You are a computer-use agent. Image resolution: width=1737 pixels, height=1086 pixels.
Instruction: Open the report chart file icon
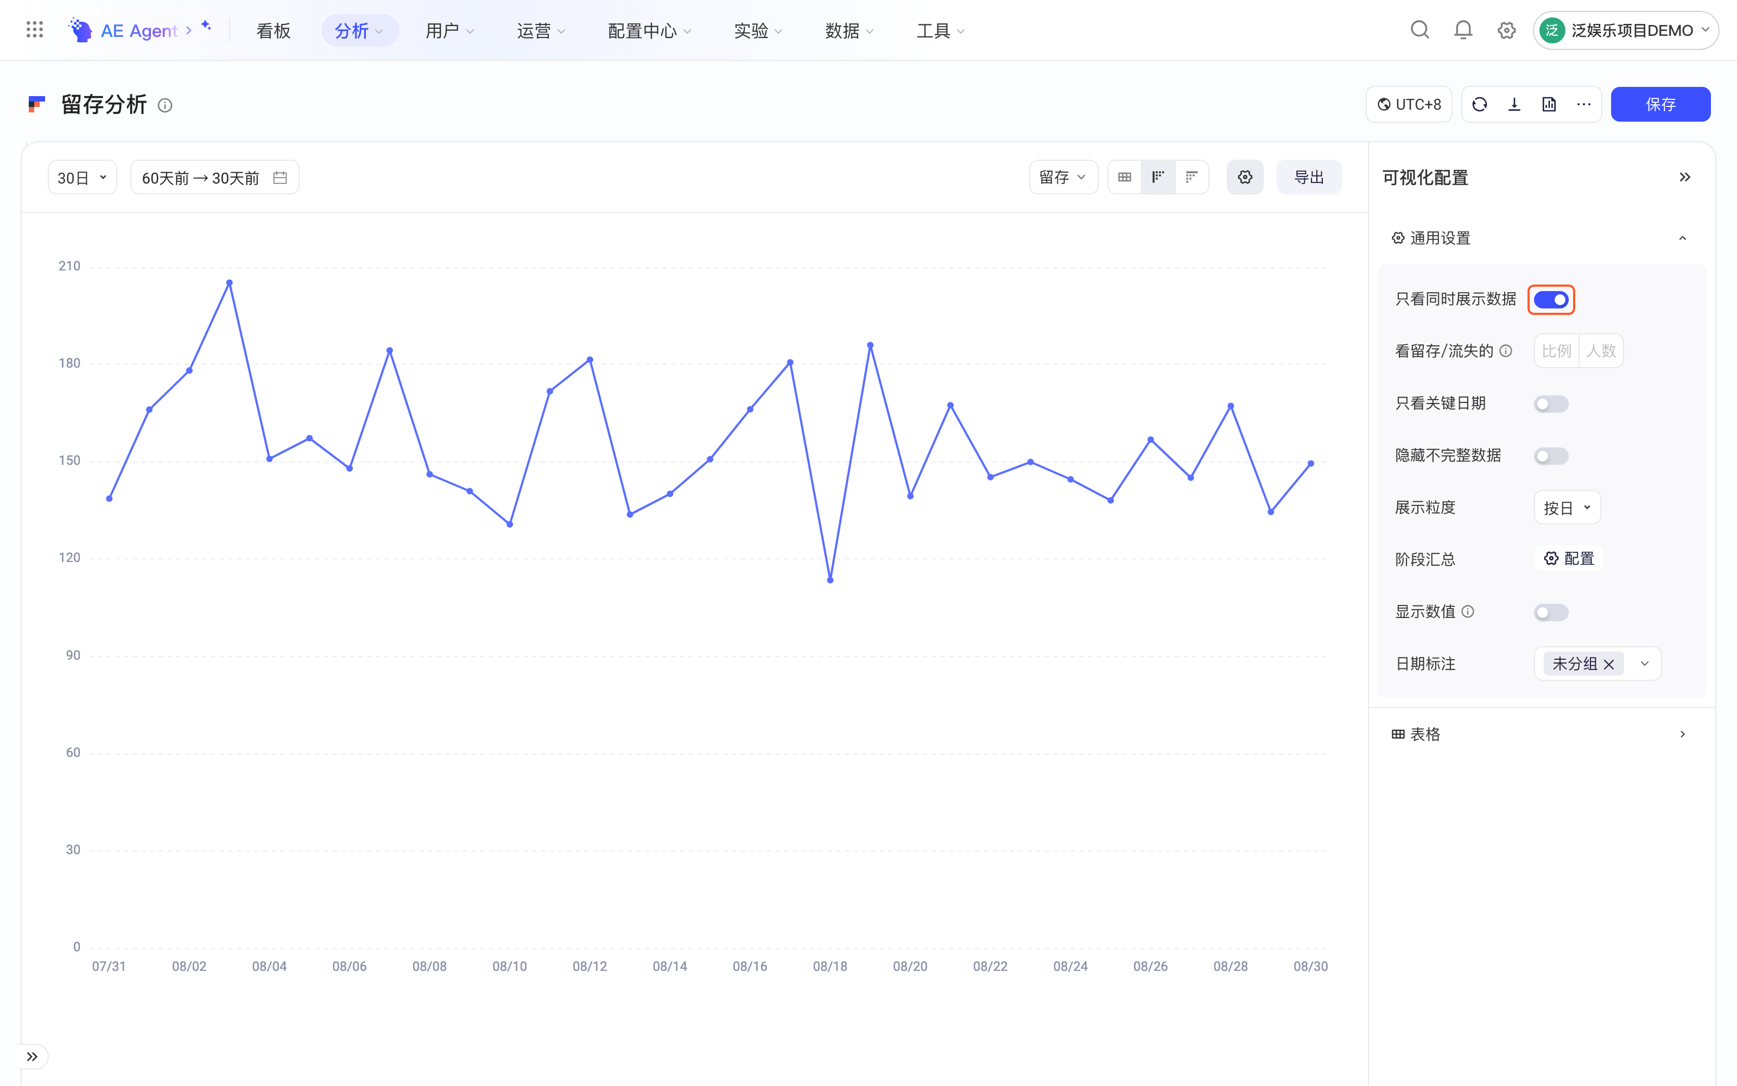tap(1549, 105)
